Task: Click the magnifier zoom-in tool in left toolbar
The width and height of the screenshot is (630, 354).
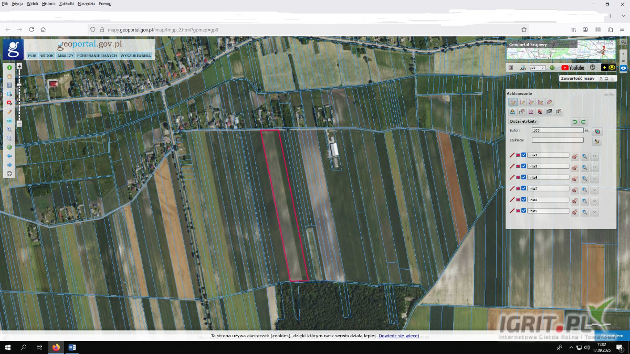Action: 9,129
